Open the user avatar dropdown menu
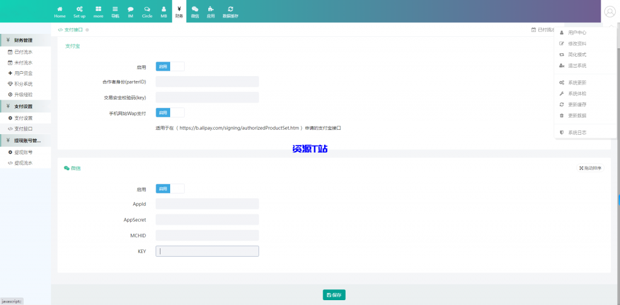Screen dimensions: 620x305 click(609, 11)
